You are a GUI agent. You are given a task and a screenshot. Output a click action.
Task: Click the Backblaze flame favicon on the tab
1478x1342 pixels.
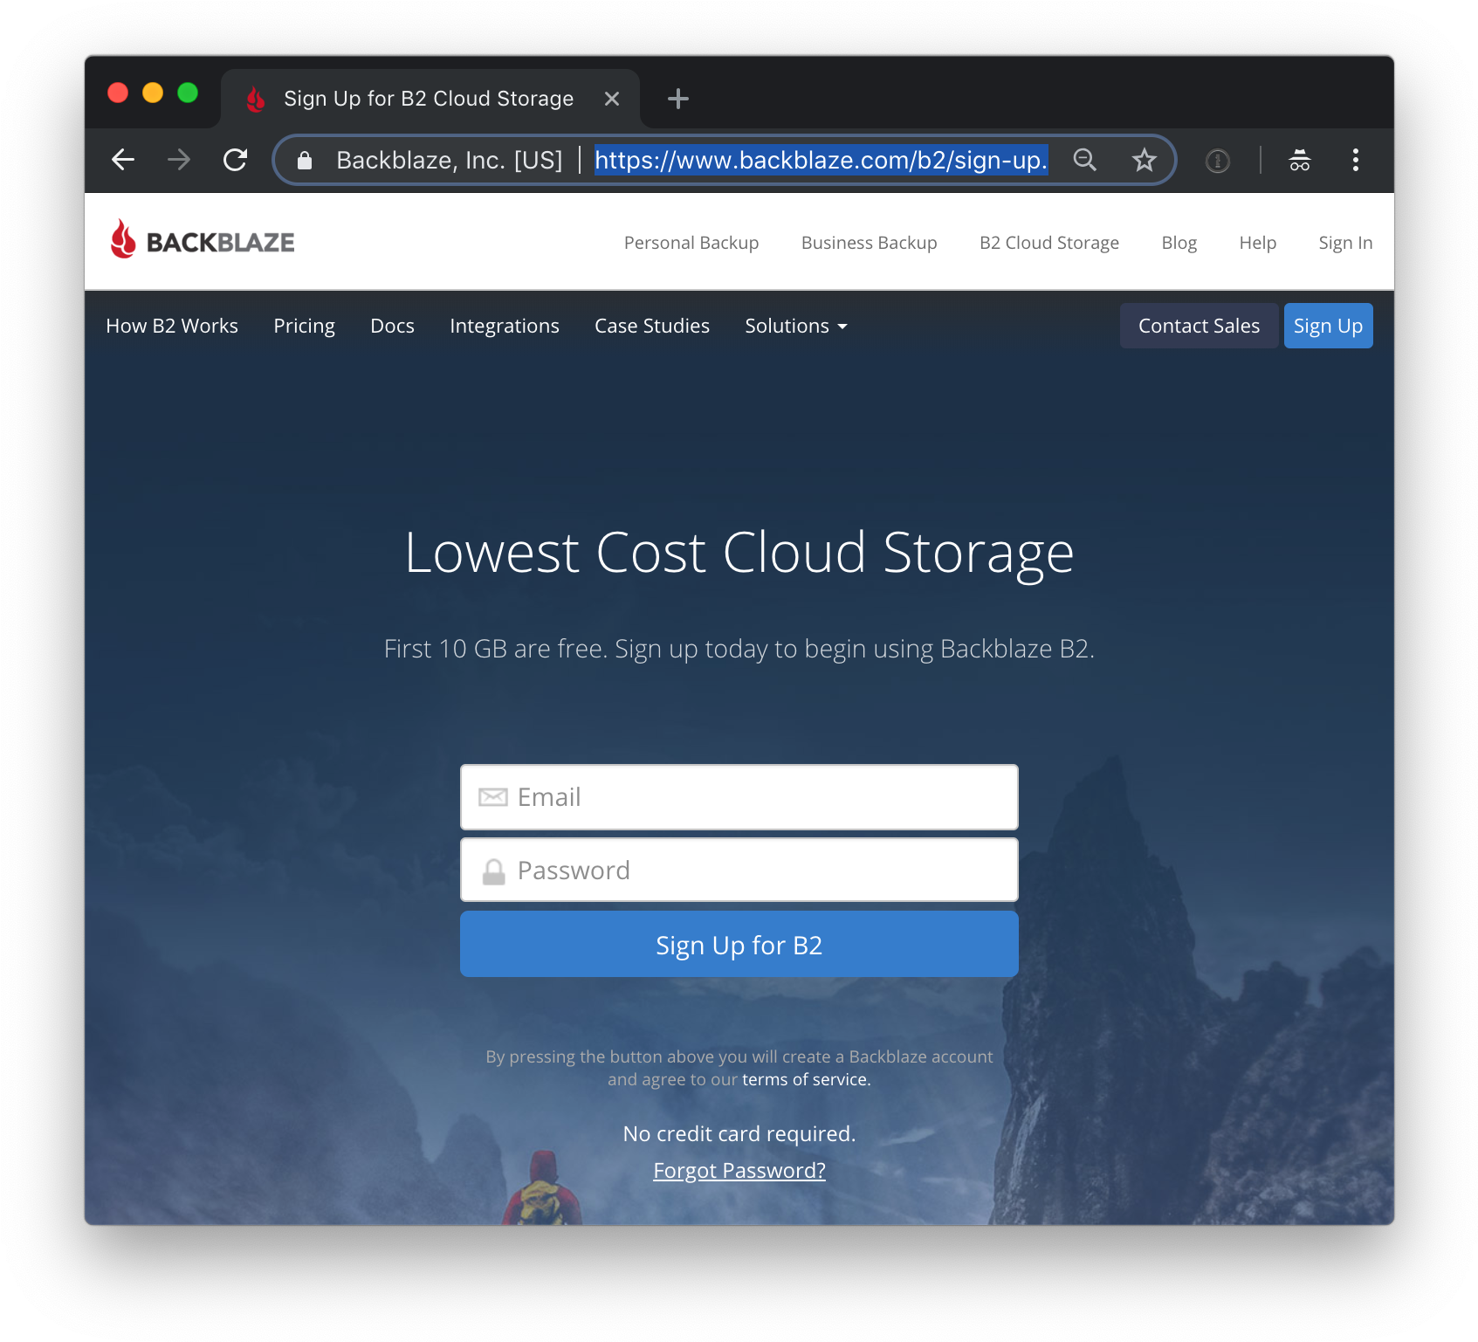click(x=256, y=99)
